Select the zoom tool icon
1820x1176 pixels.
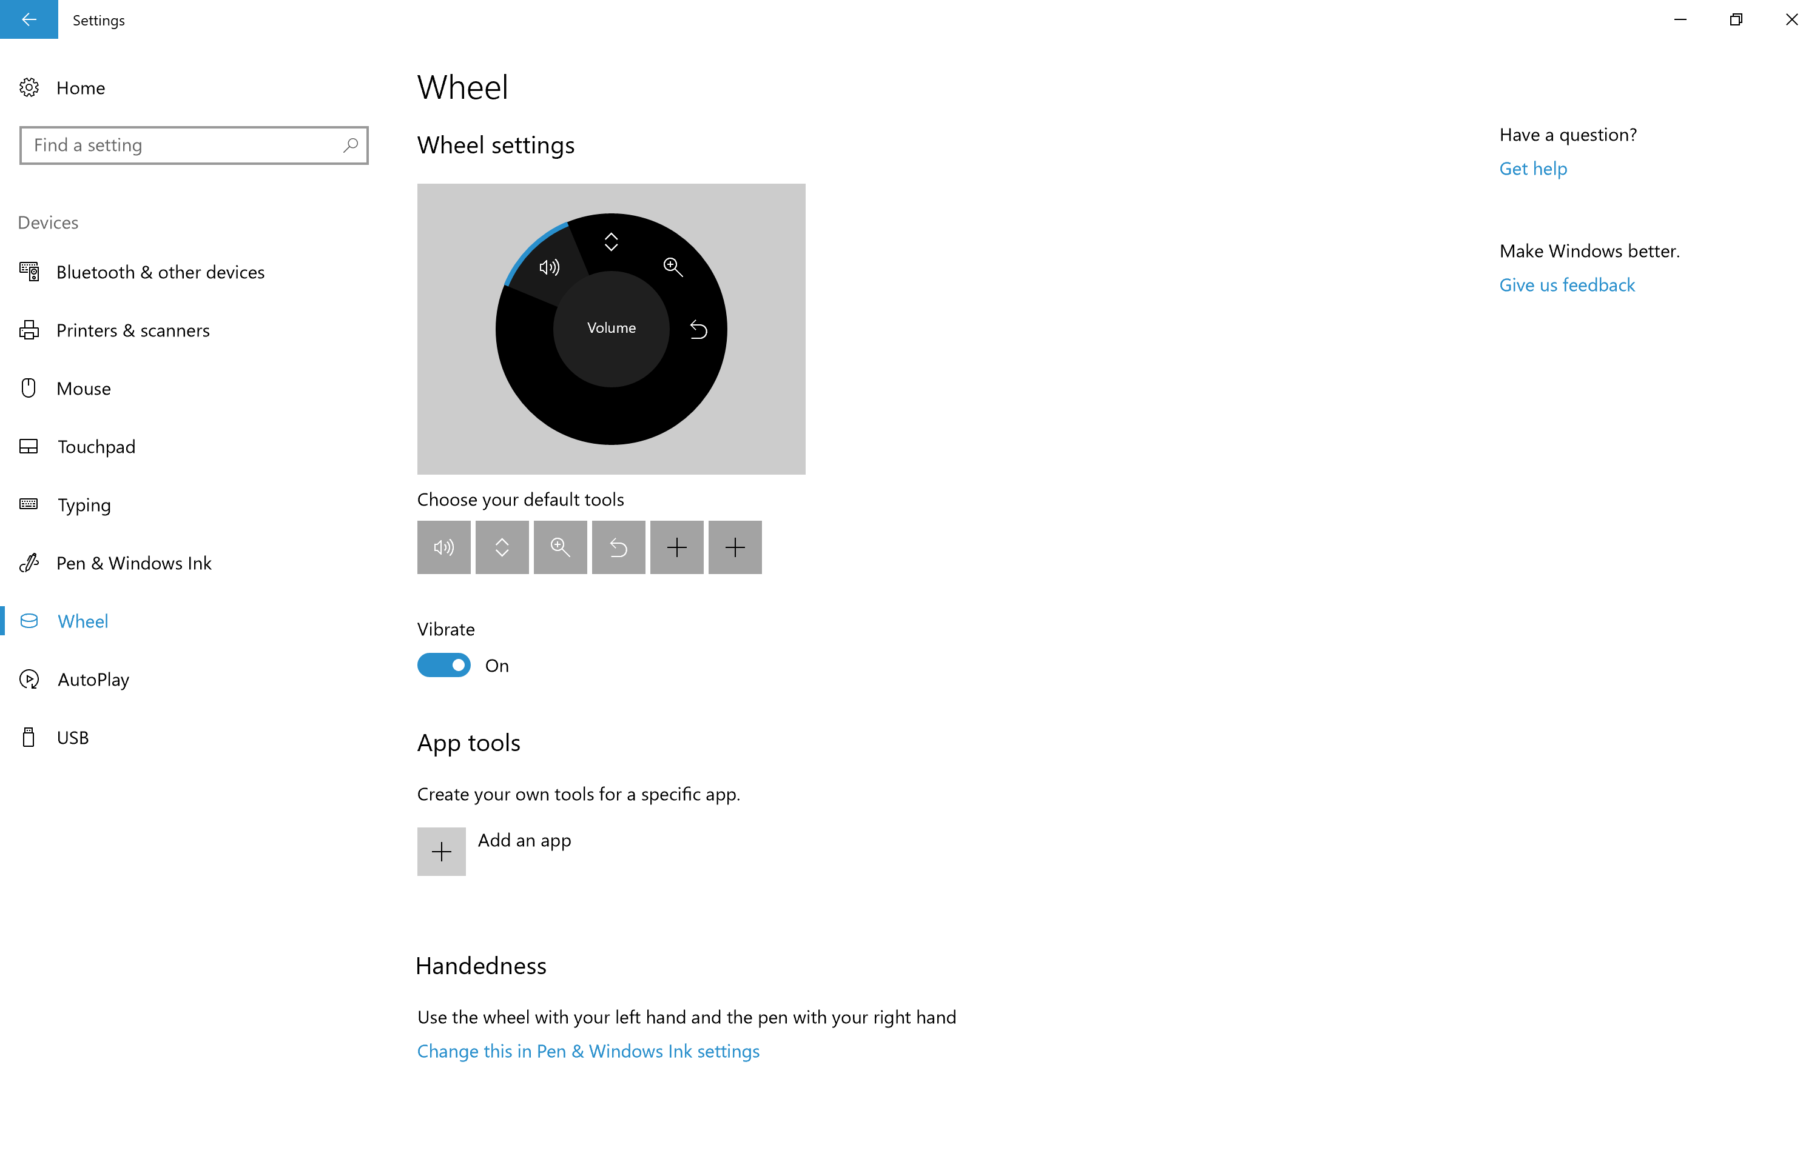coord(560,546)
